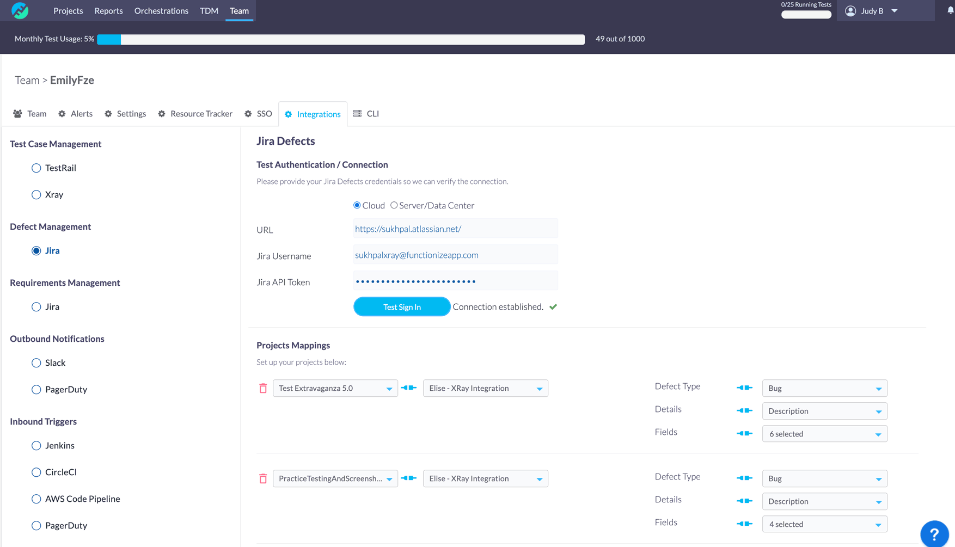This screenshot has height=547, width=955.
Task: Open second Elise - XRay Integration dropdown
Action: (486, 478)
